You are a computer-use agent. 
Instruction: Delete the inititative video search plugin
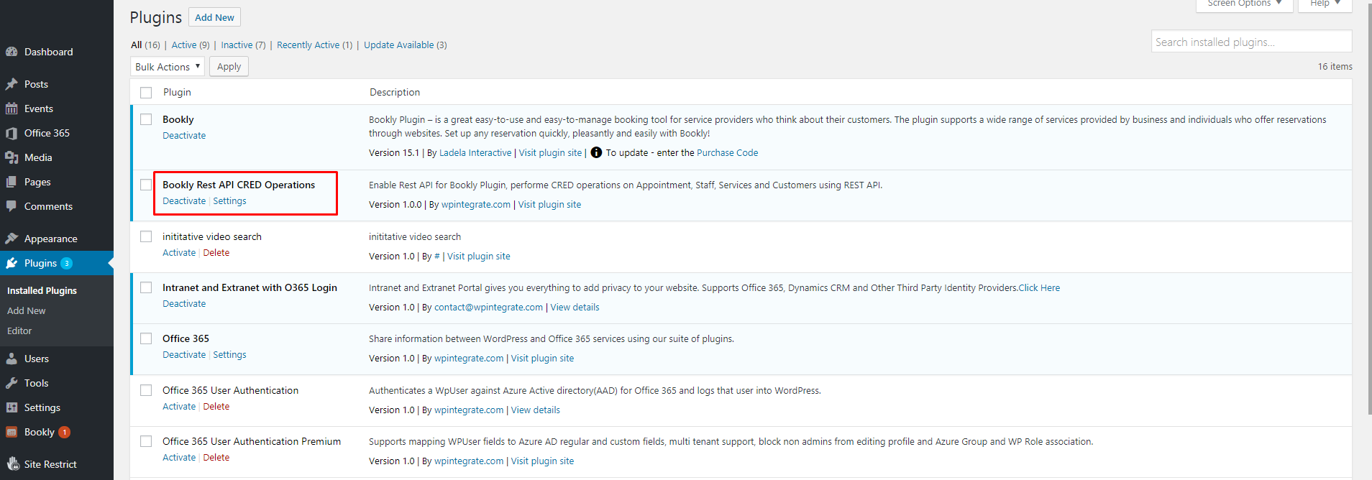(x=216, y=252)
